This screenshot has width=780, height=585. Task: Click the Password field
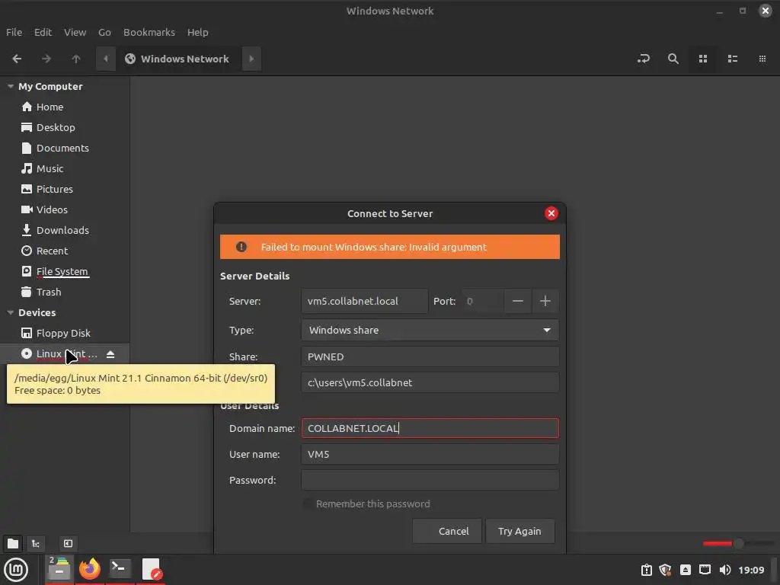[430, 480]
